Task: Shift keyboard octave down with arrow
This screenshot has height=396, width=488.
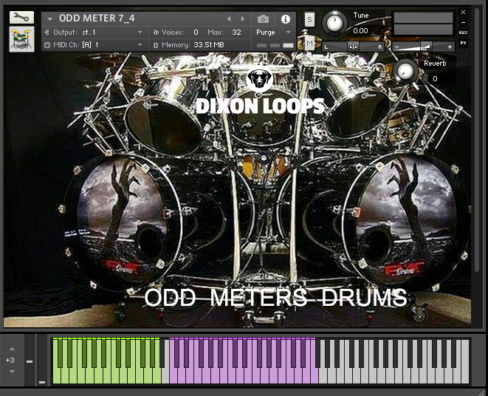Action: point(10,371)
